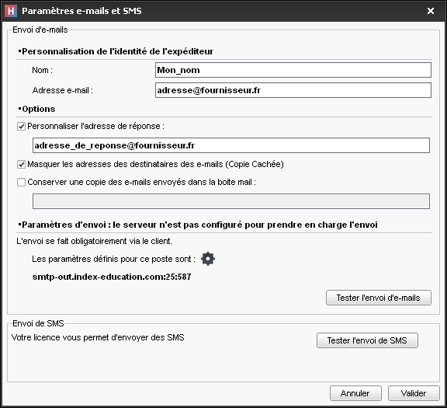Click the Nom field containing Mon_nom

coord(293,70)
